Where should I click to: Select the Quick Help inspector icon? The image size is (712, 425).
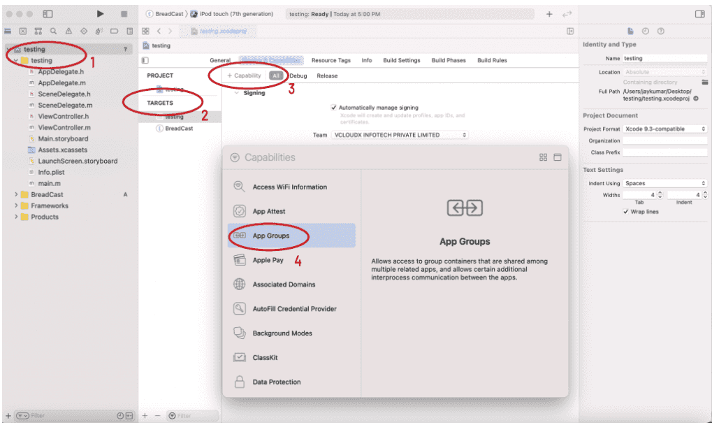pyautogui.click(x=661, y=31)
